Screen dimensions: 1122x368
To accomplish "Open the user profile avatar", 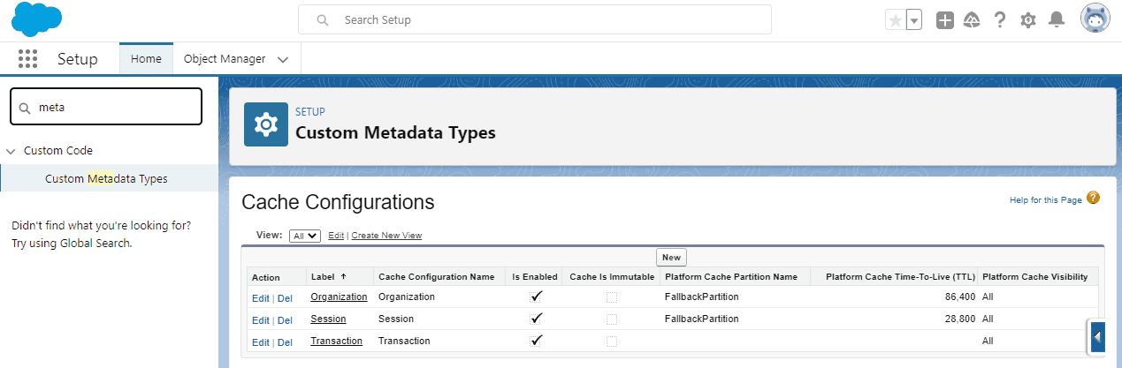I will click(1095, 19).
